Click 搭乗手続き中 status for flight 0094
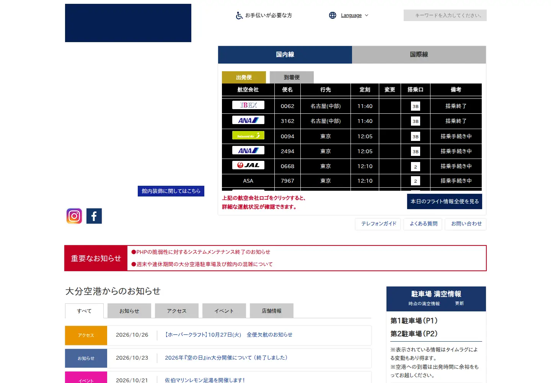Screen dimensions: 551x383 coord(456,136)
